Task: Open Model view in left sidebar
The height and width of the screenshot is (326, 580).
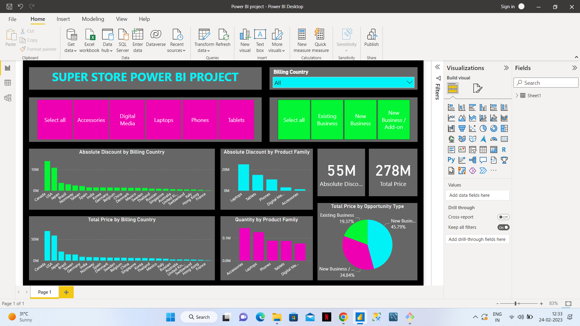Action: coord(8,98)
